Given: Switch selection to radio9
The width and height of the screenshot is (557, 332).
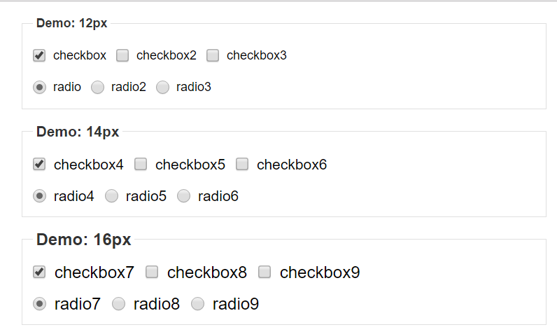Looking at the screenshot, I should [198, 304].
